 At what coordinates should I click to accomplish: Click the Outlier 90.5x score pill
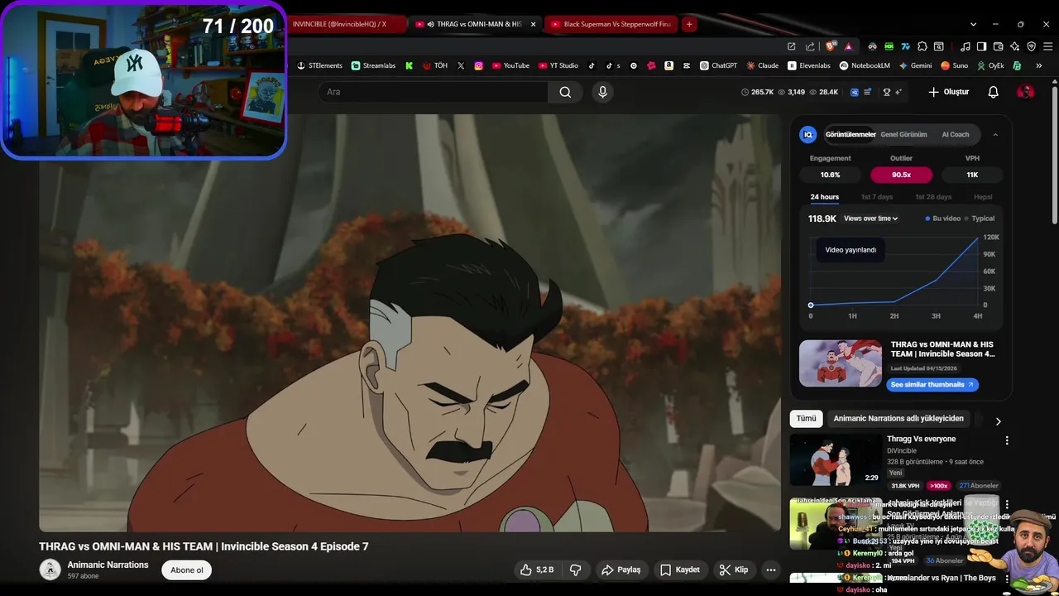(x=901, y=175)
